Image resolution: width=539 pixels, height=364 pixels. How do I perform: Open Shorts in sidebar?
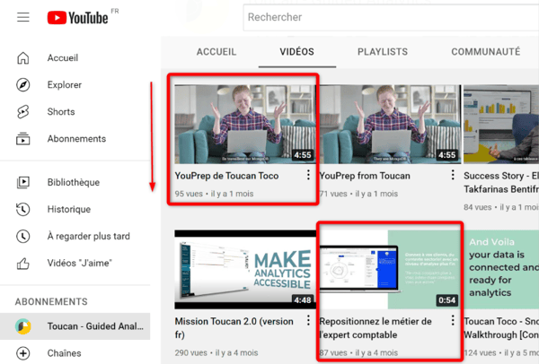tap(62, 112)
